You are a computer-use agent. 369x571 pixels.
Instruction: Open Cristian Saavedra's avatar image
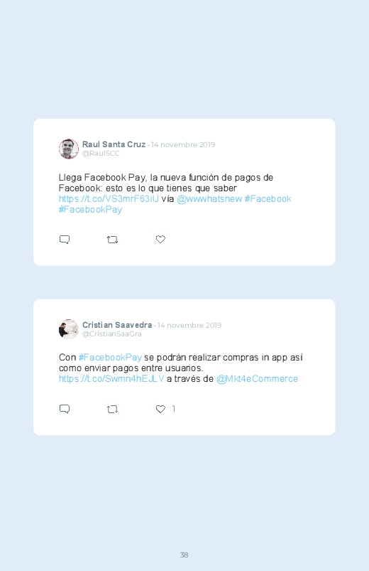pyautogui.click(x=69, y=329)
